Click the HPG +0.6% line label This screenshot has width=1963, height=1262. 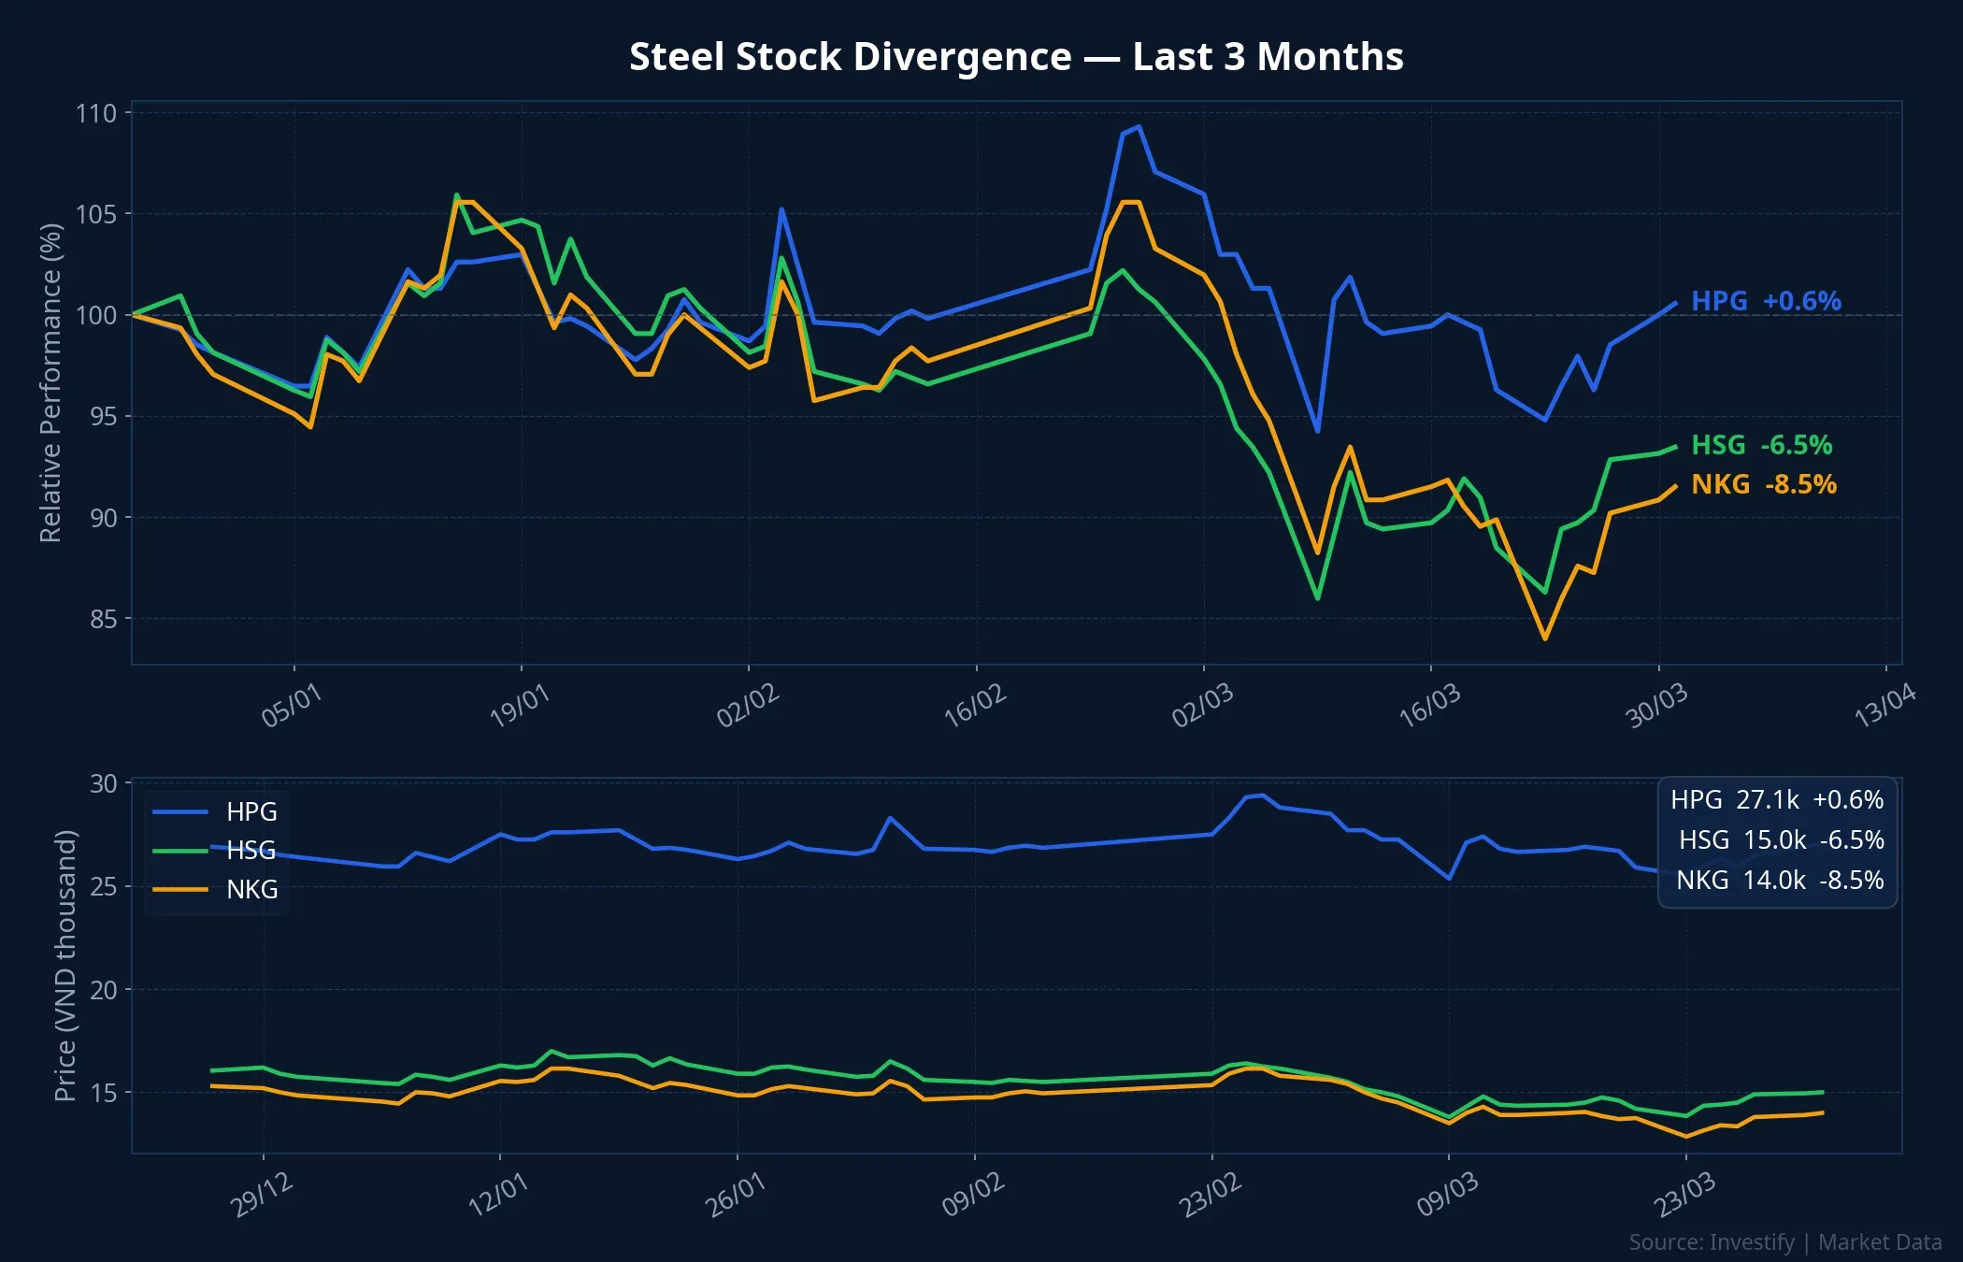(x=1767, y=302)
